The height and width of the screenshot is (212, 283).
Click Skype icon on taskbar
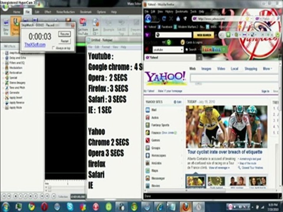click(70, 206)
